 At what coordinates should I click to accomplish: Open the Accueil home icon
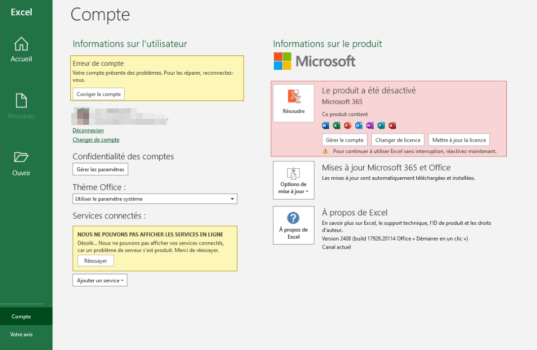point(21,44)
